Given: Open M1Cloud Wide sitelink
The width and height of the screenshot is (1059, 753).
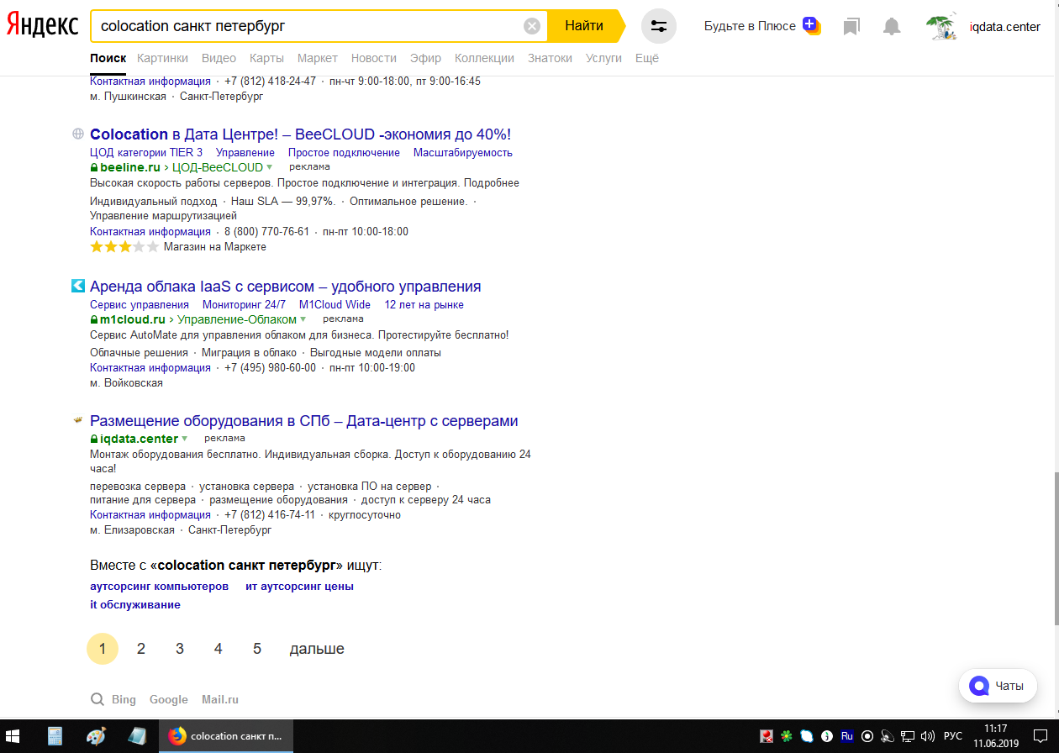Looking at the screenshot, I should click(335, 305).
